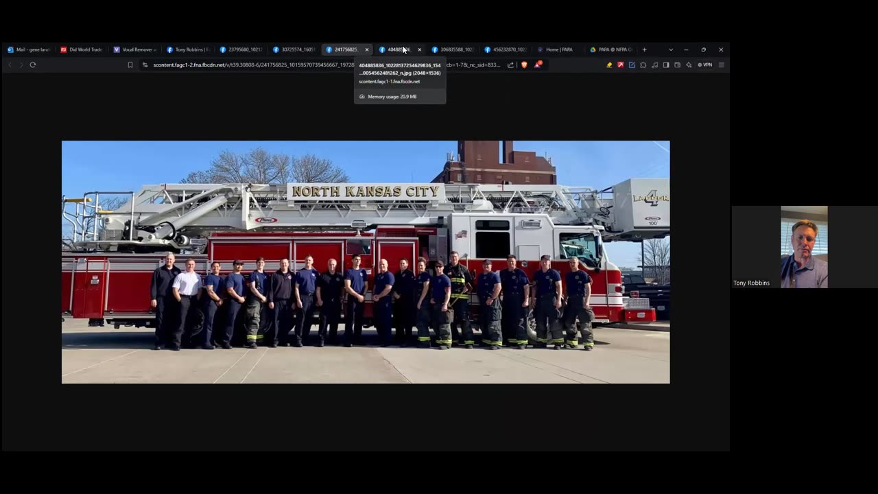This screenshot has width=878, height=494.
Task: Go back using the browser back arrow
Action: 10,64
